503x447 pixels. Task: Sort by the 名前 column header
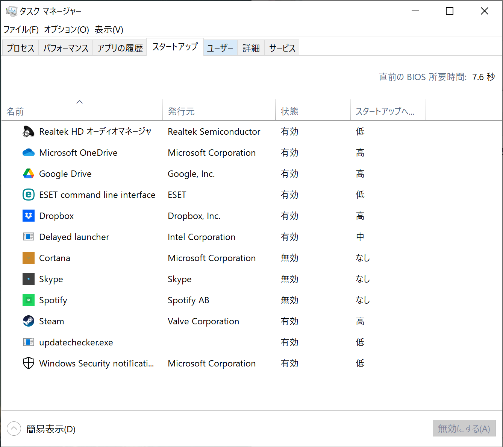pyautogui.click(x=82, y=110)
